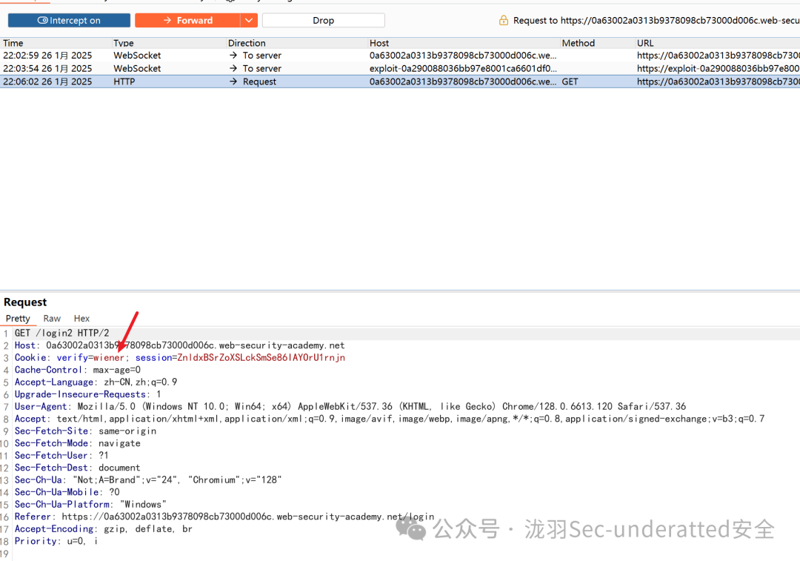The width and height of the screenshot is (800, 561).
Task: Click the Host header line
Action: click(179, 345)
